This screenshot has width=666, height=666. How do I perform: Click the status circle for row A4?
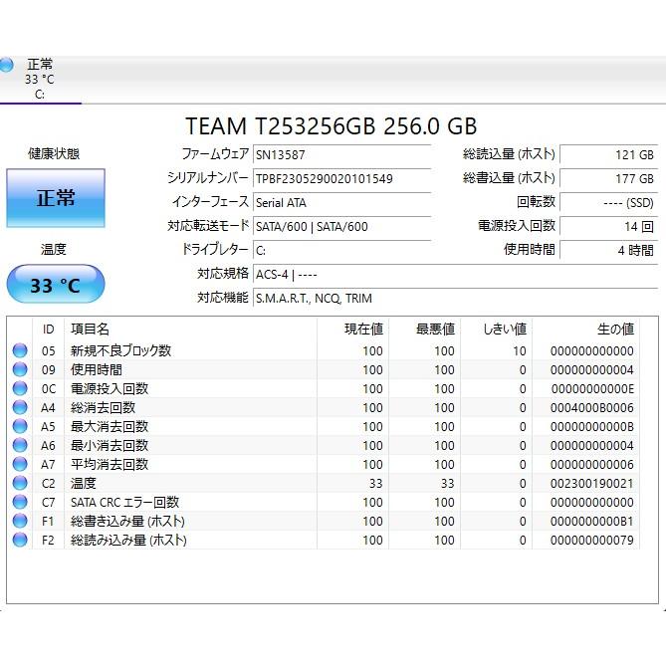coord(20,407)
